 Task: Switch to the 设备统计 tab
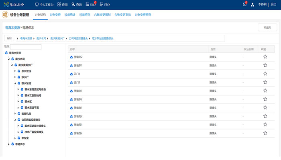[x=70, y=14]
